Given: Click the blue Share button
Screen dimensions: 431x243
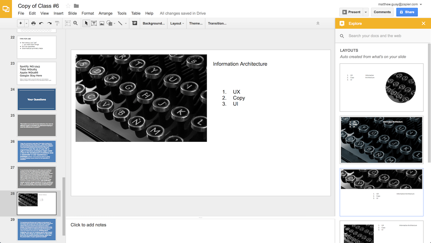Looking at the screenshot, I should click(407, 12).
